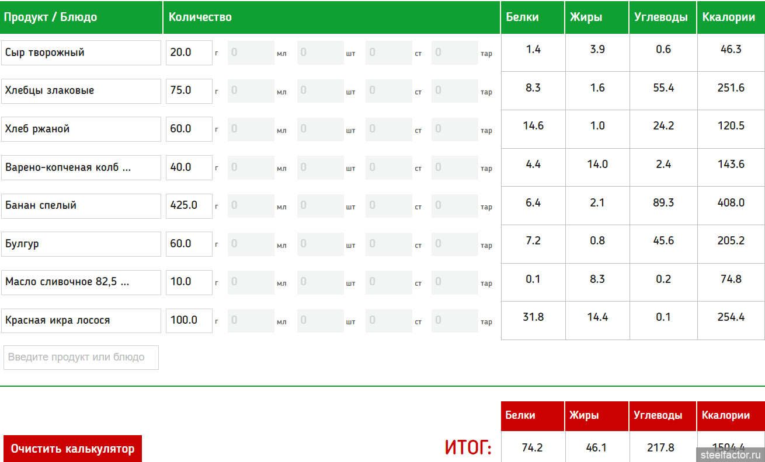Viewport: 765px width, 462px height.
Task: Click the 100.0 grams quantity field
Action: point(189,320)
